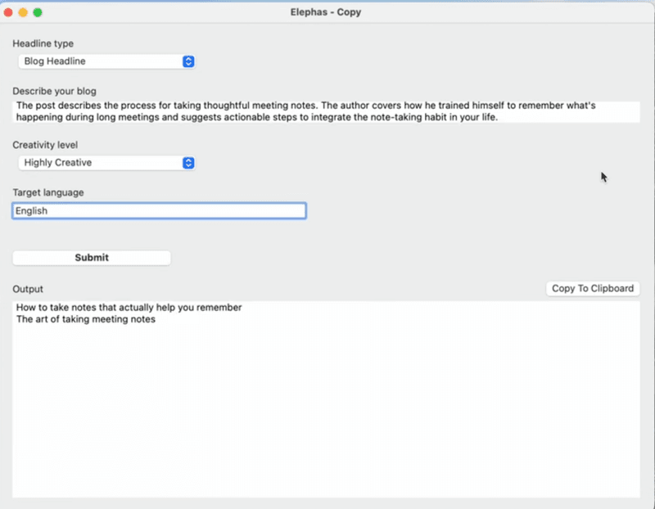Click the Copy To Clipboard button
The height and width of the screenshot is (509, 655).
coord(592,288)
